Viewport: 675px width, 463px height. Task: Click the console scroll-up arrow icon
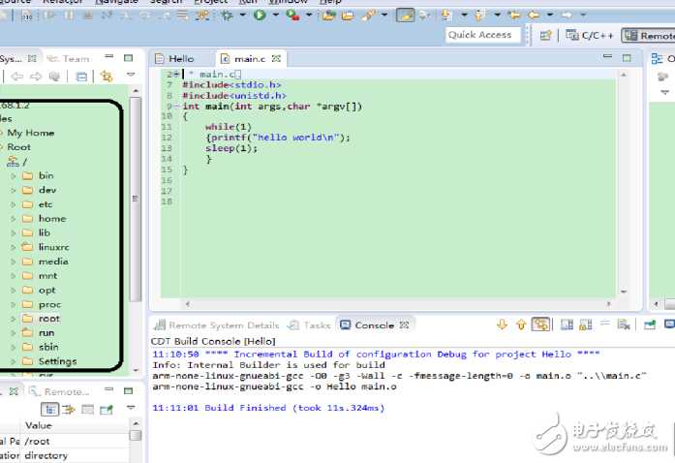521,325
